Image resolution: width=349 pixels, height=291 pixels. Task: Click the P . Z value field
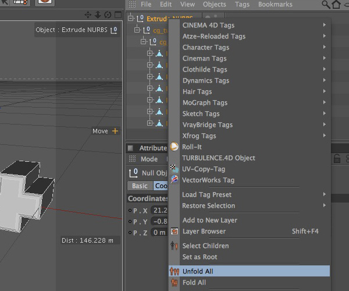coord(159,232)
